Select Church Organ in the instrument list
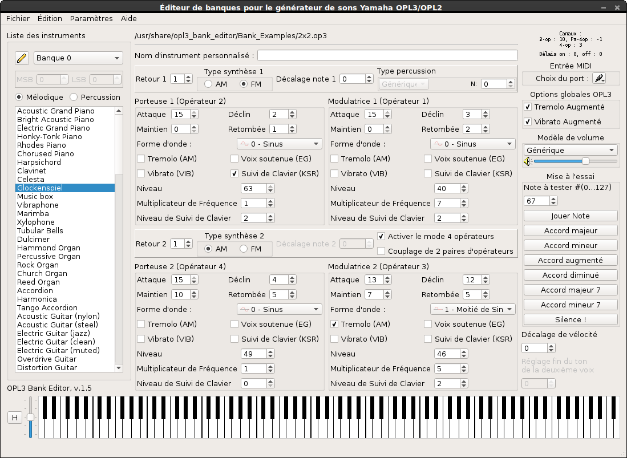This screenshot has height=458, width=627. point(42,273)
